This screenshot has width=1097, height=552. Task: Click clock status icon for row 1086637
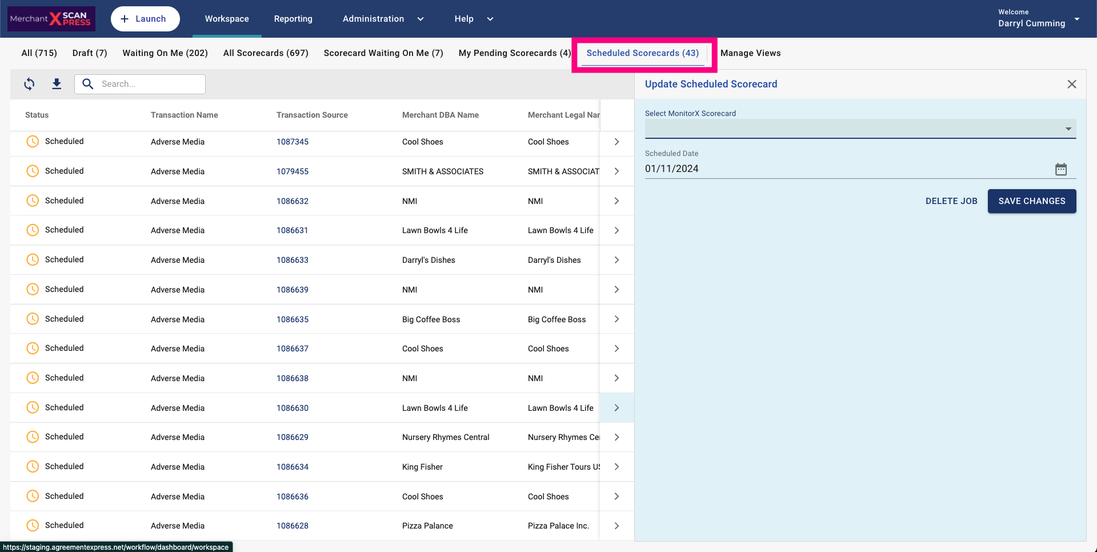33,348
